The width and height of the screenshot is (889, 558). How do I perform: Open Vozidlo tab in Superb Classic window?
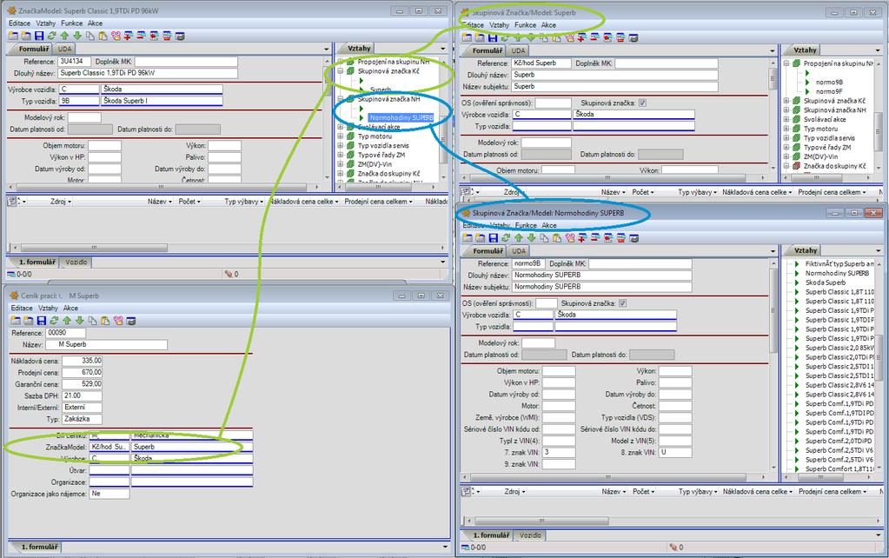[76, 262]
